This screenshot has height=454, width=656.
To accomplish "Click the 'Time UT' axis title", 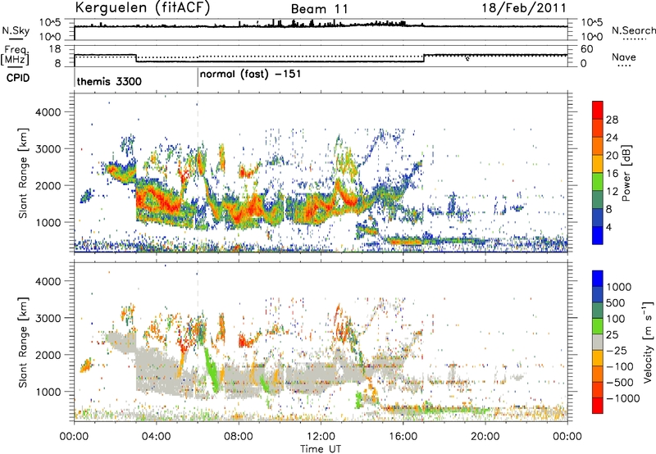I will (x=321, y=448).
